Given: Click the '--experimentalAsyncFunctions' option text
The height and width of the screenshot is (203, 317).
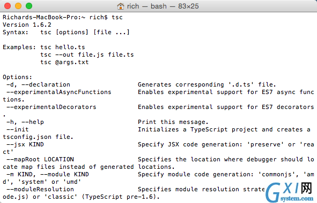Looking at the screenshot, I should [59, 92].
